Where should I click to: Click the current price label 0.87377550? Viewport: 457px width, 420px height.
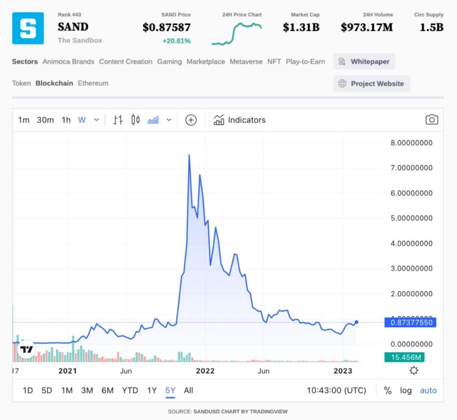click(411, 322)
